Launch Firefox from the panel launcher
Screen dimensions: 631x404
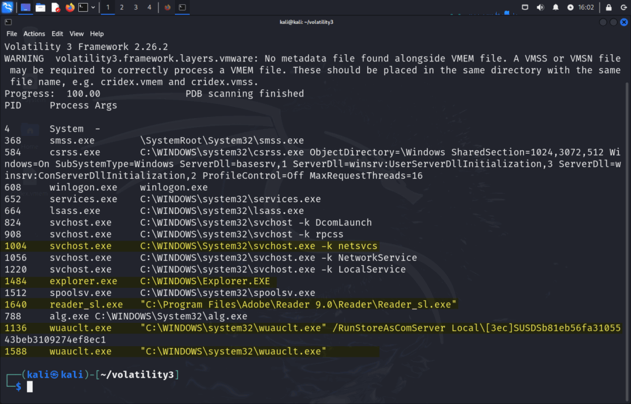pos(70,7)
